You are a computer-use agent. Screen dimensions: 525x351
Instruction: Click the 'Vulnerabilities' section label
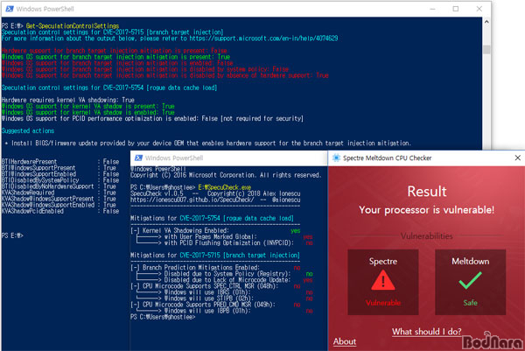coord(427,236)
